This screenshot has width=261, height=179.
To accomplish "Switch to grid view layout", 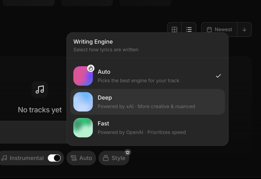I will click(174, 29).
